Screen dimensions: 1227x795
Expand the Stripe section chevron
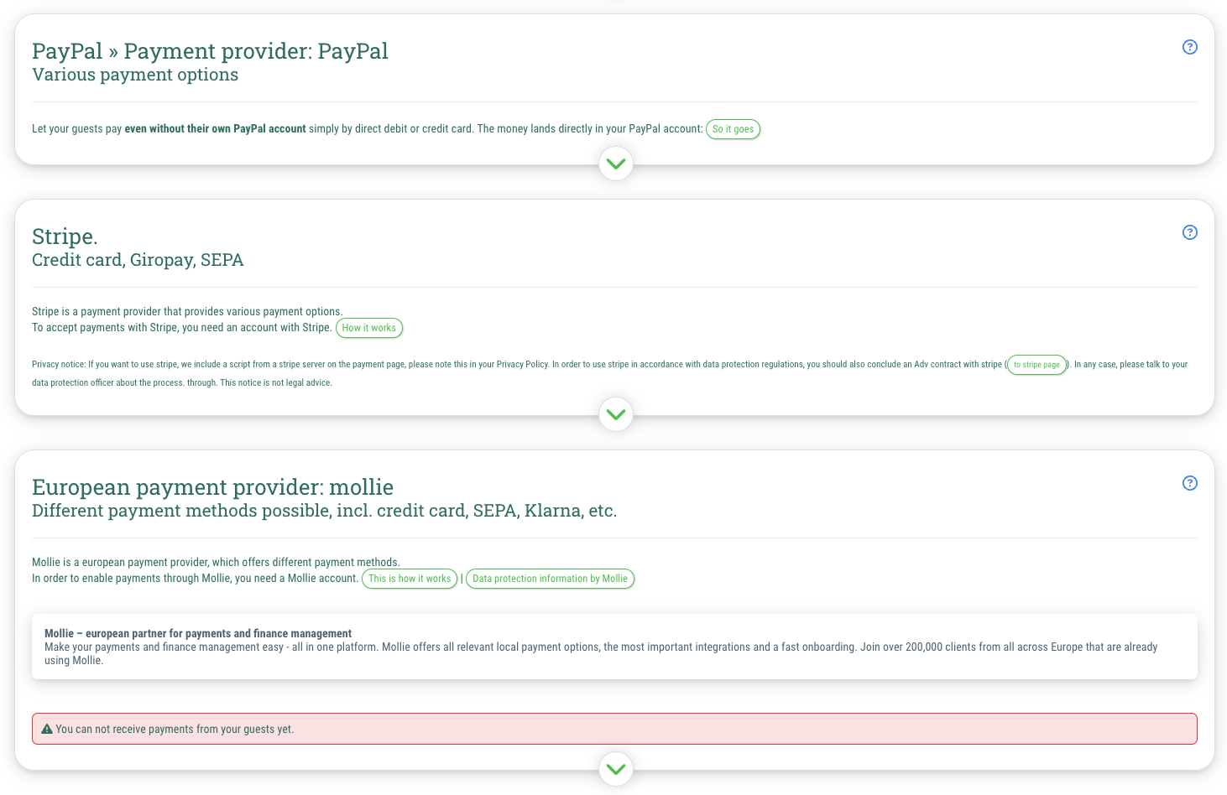tap(616, 414)
